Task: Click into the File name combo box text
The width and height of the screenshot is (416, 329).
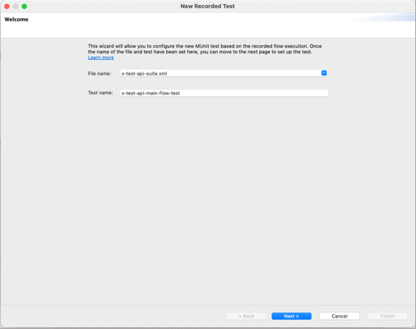Action: 220,73
